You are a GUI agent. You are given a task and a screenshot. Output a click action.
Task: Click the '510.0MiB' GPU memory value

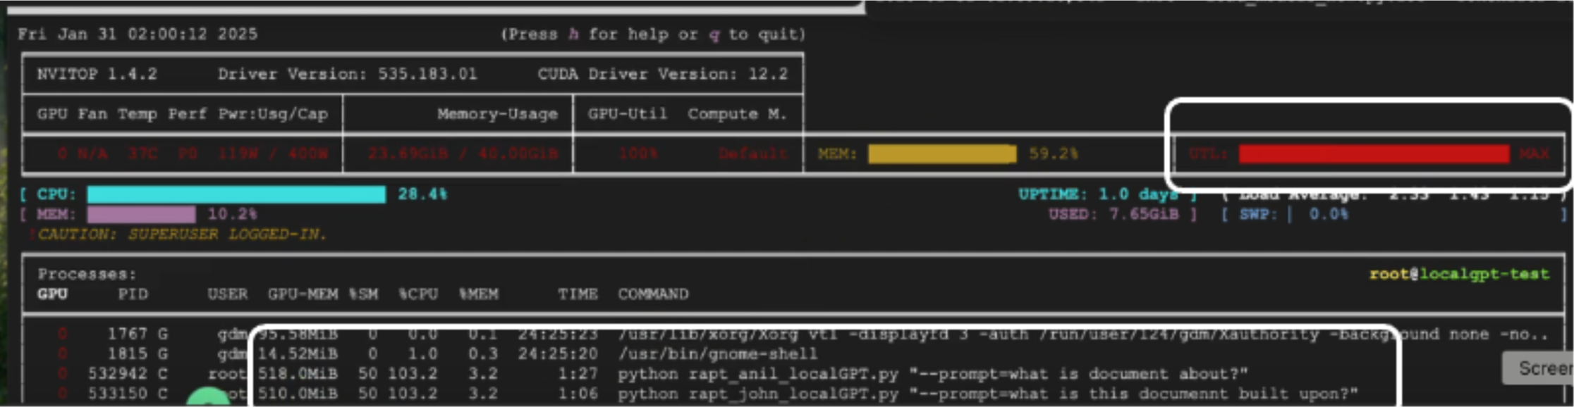coord(298,393)
